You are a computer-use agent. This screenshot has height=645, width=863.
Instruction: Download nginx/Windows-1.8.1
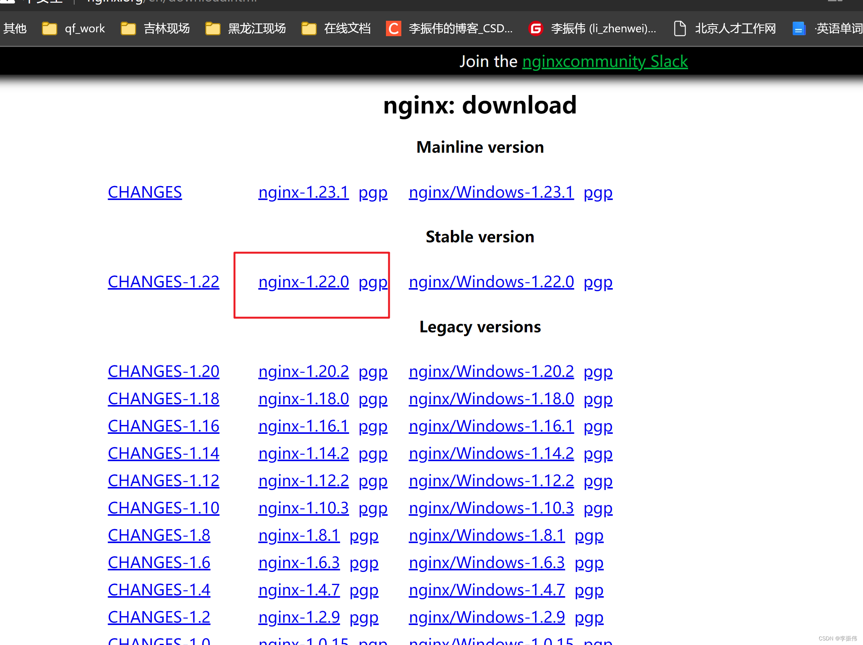tap(487, 536)
